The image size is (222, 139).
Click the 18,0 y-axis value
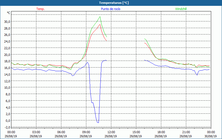7,61
